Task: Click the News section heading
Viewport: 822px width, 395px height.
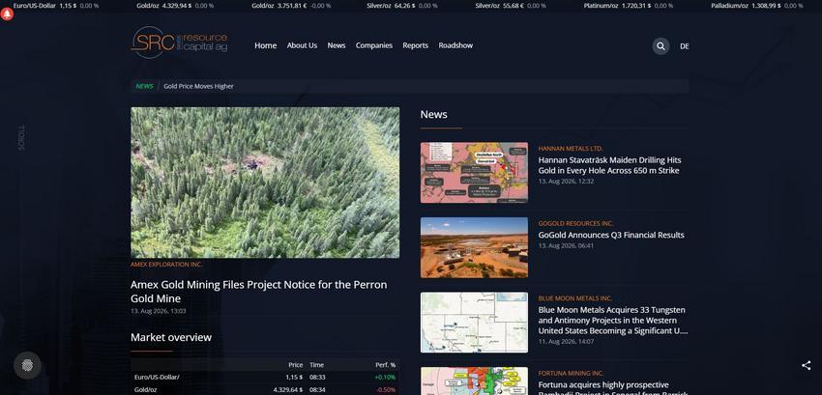Action: click(433, 114)
